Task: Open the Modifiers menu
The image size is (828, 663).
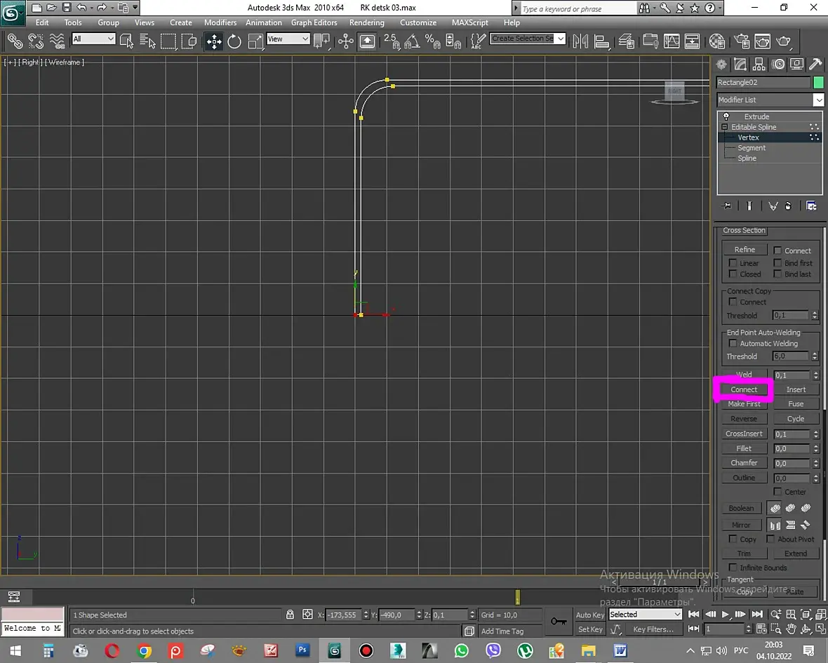Action: tap(220, 22)
